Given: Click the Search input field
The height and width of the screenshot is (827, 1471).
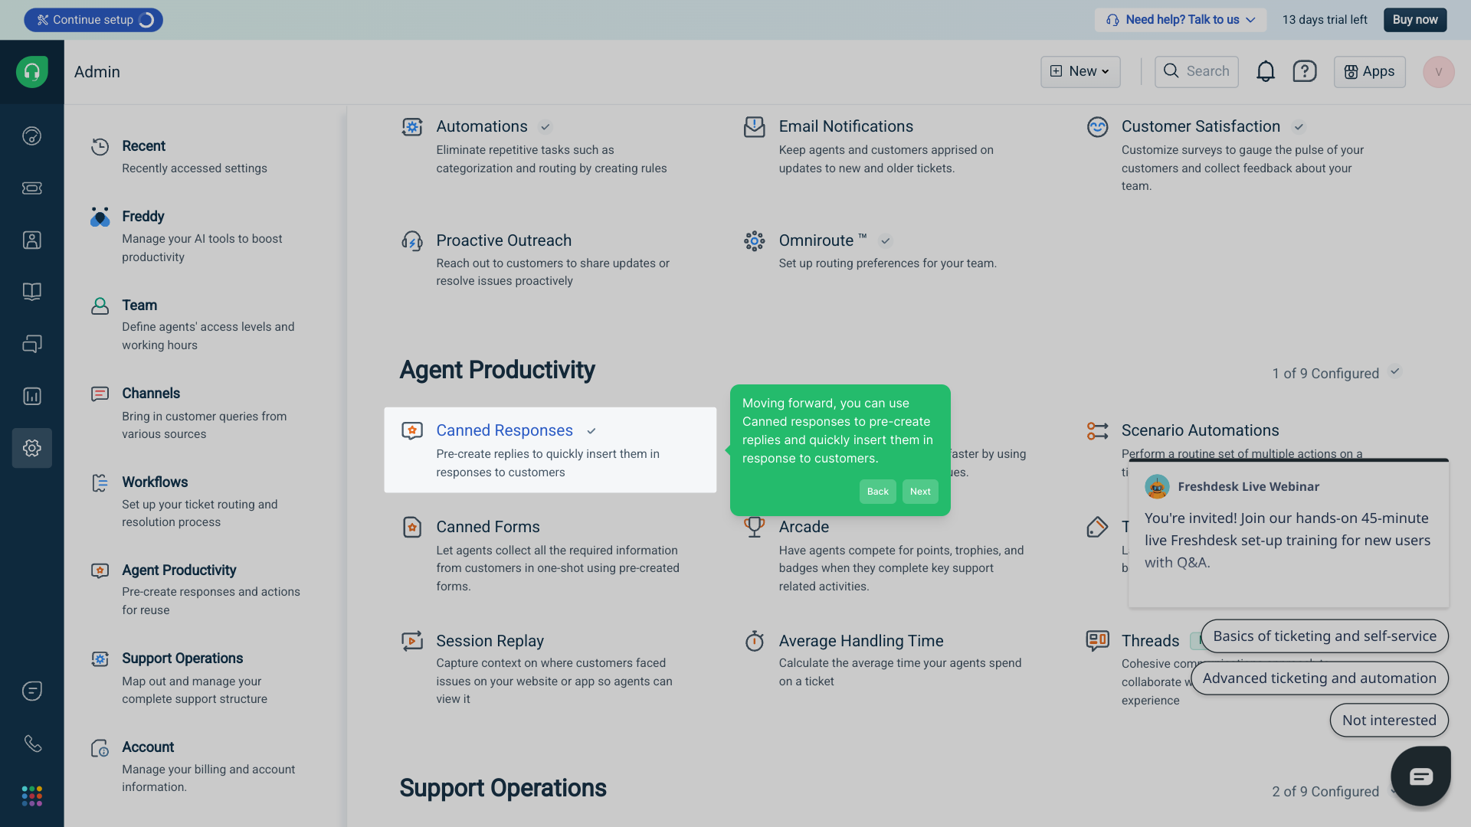Looking at the screenshot, I should point(1197,71).
